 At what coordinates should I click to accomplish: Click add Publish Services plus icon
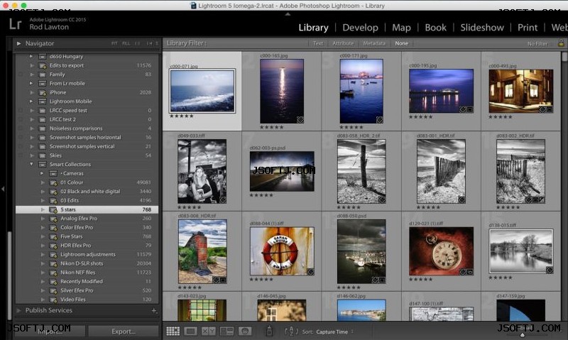154,311
